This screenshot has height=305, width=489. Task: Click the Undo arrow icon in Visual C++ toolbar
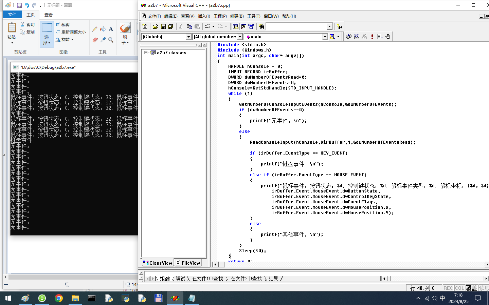[207, 26]
